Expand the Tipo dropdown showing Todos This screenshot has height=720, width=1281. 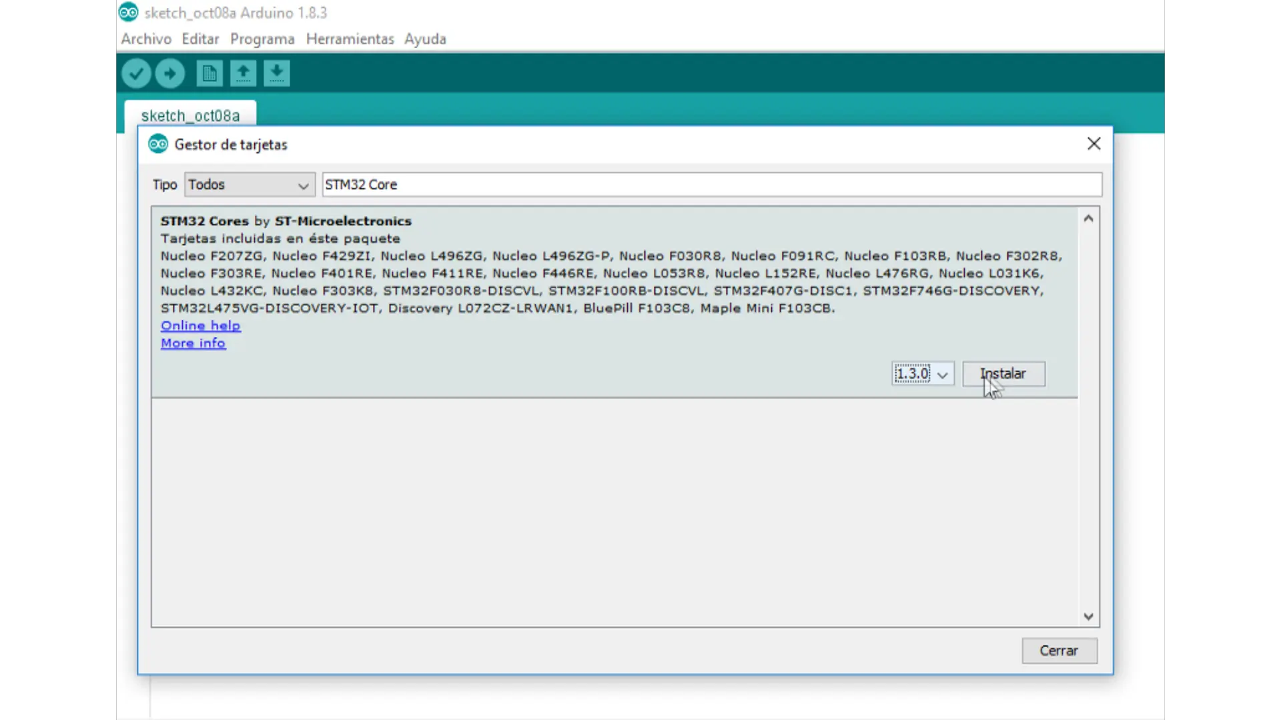click(250, 185)
